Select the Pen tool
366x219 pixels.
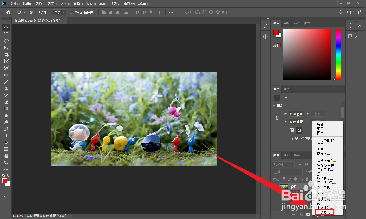[x=6, y=129]
